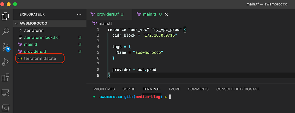Click the cidr_block attribute in line 2

(x=124, y=35)
